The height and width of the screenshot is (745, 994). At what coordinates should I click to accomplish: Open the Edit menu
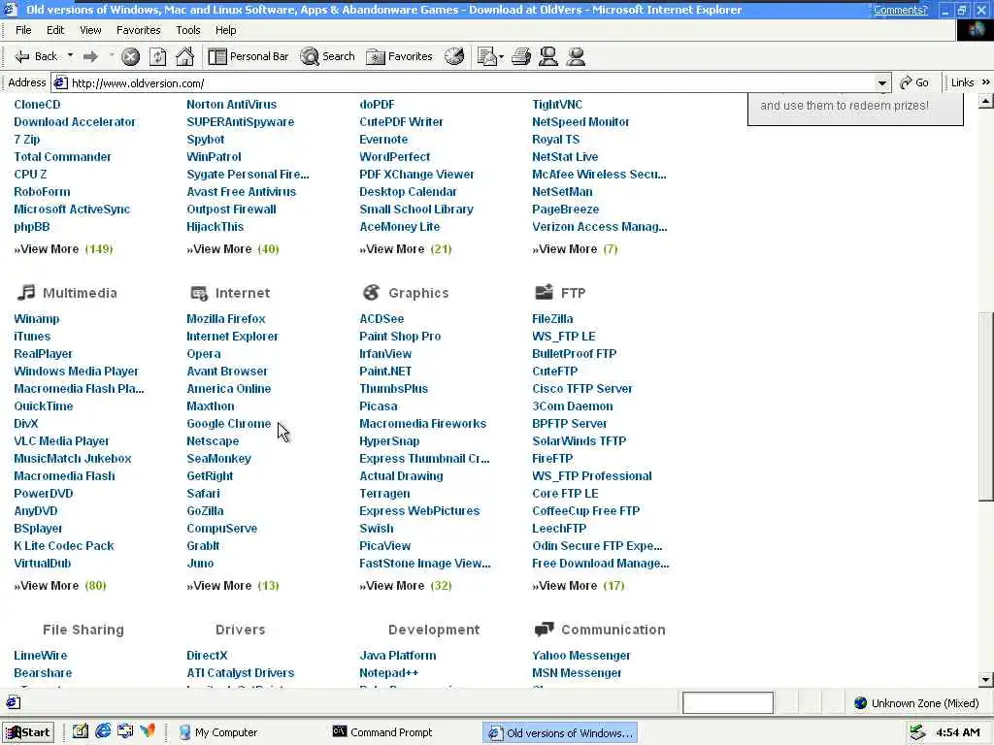[55, 30]
